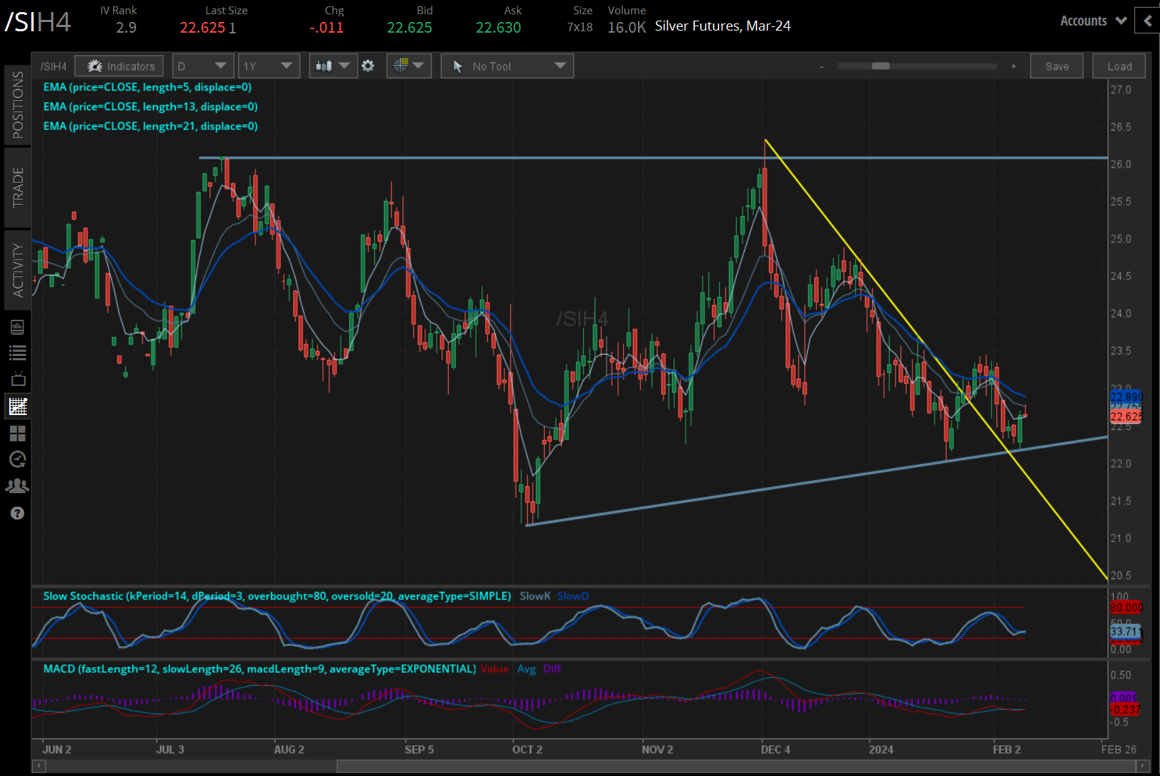Toggle the MACD Avg plot visibility
The width and height of the screenshot is (1160, 776).
[x=527, y=669]
